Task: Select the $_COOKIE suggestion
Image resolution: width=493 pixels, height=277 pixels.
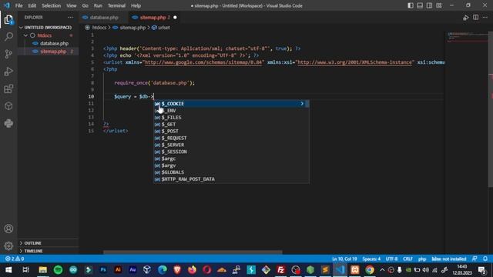Action: [x=231, y=104]
